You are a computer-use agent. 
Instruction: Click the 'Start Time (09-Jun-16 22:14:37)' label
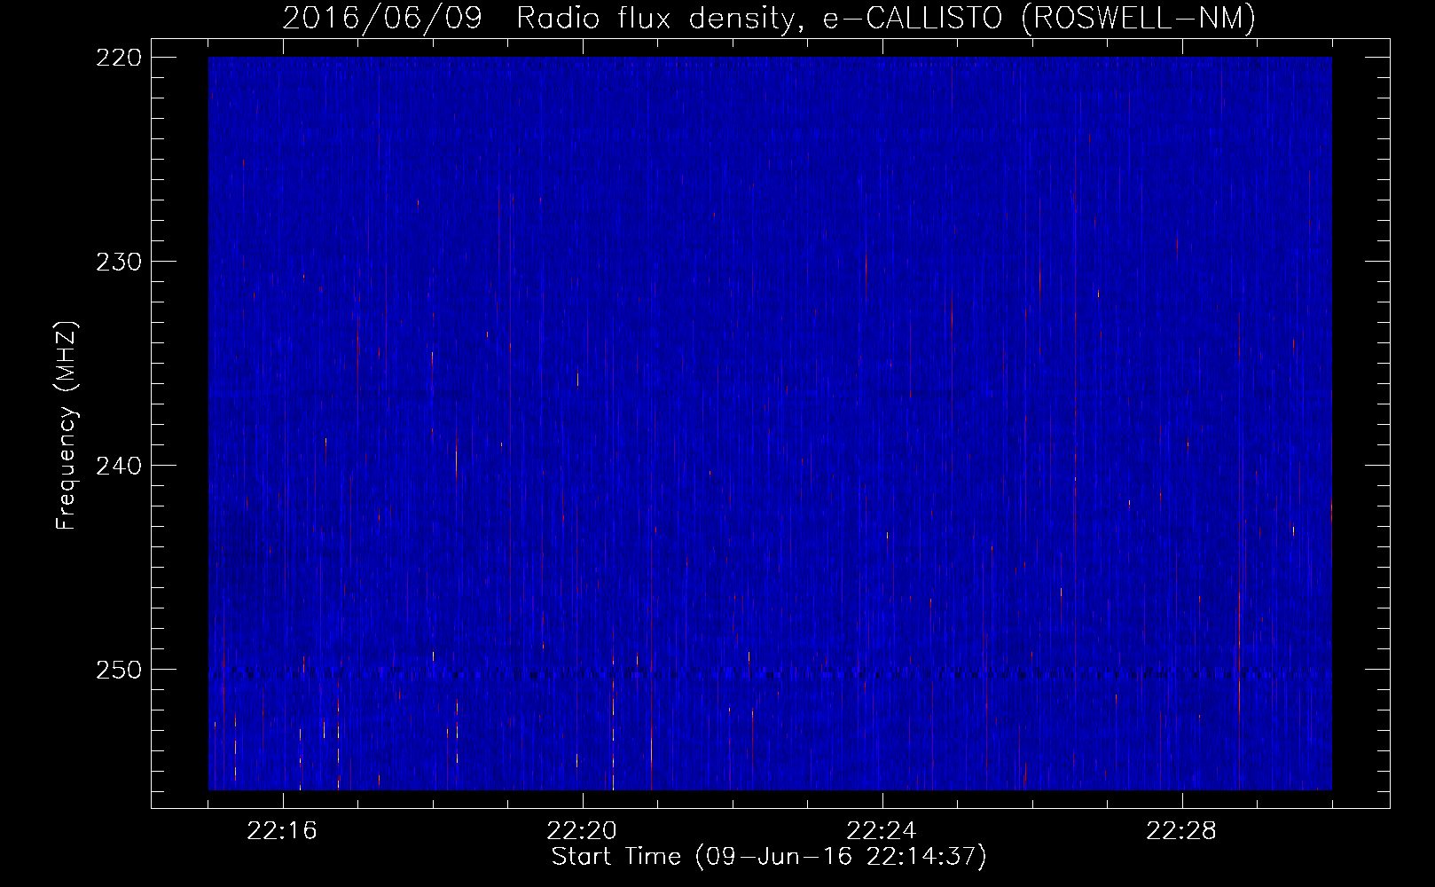tap(769, 856)
